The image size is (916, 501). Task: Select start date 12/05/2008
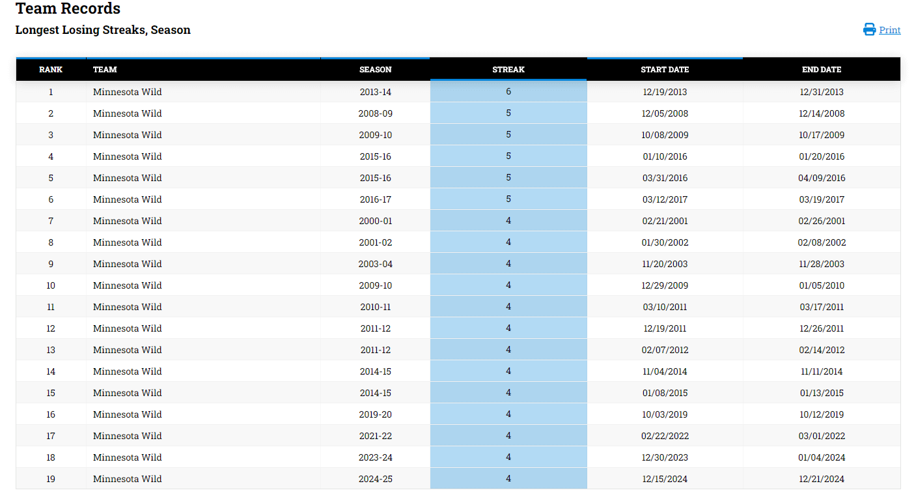pos(664,113)
